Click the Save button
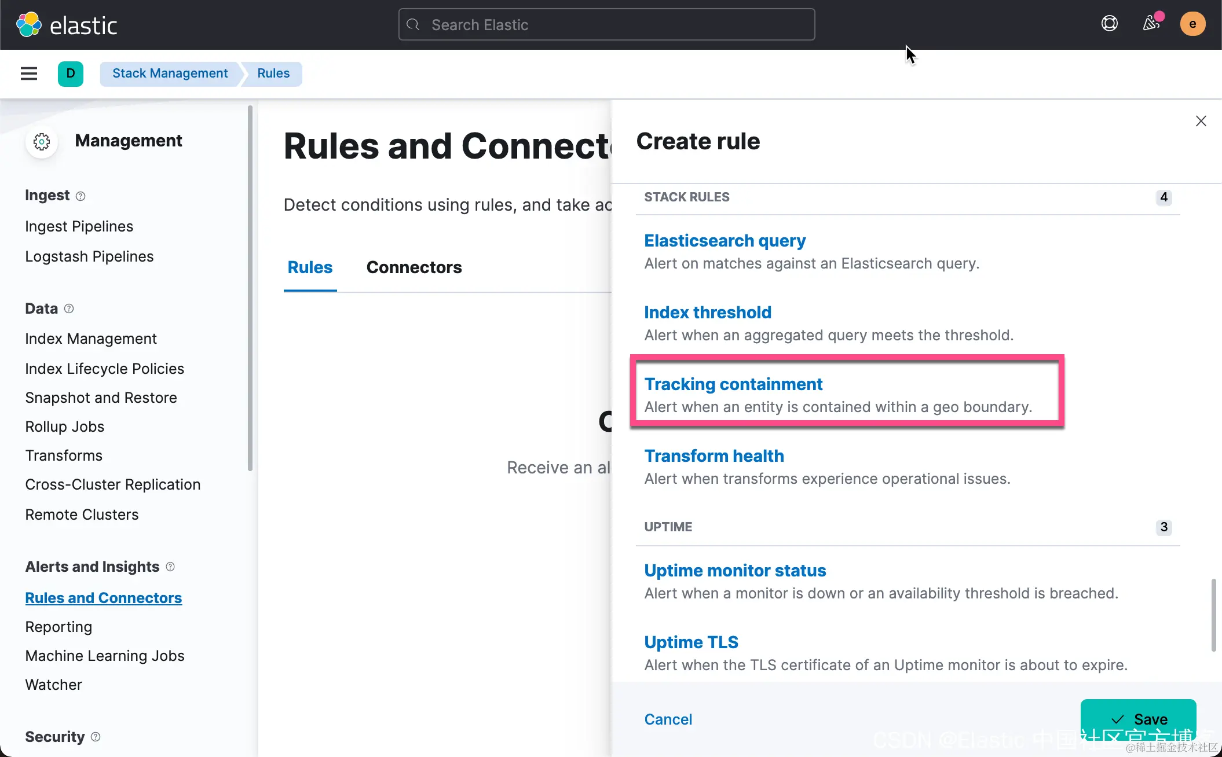The height and width of the screenshot is (757, 1222). [x=1138, y=719]
